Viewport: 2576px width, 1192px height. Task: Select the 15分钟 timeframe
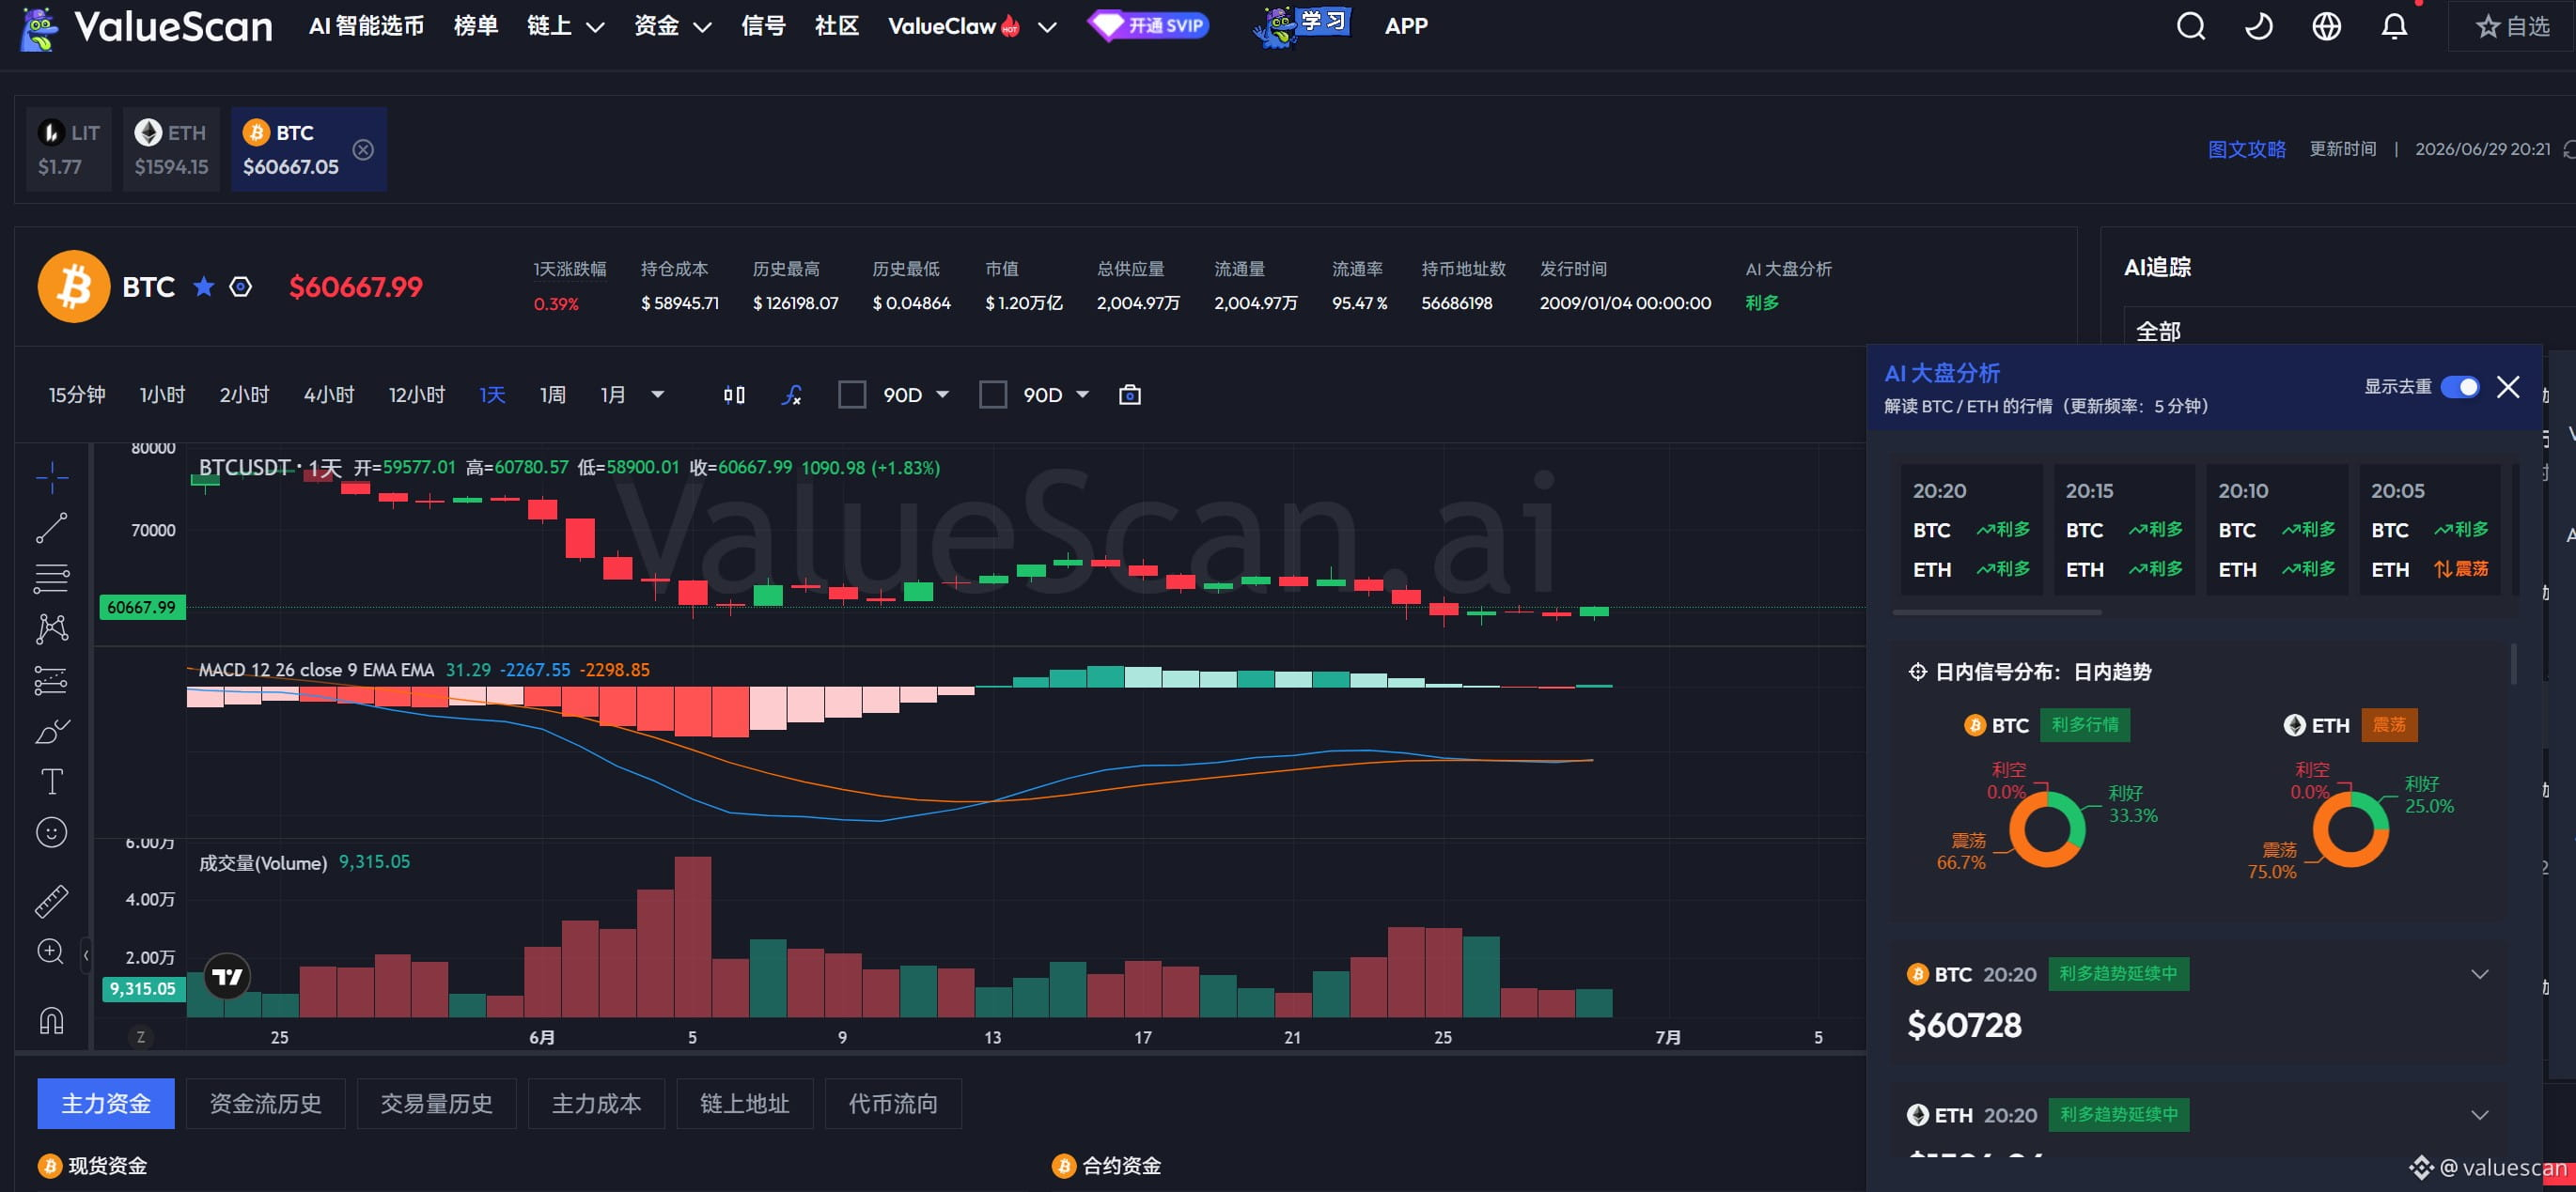77,395
